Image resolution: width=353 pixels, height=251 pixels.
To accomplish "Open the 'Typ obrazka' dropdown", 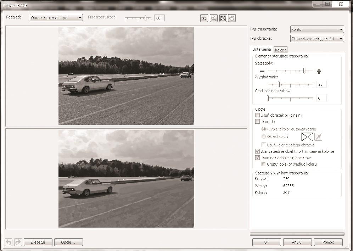I will [317, 39].
